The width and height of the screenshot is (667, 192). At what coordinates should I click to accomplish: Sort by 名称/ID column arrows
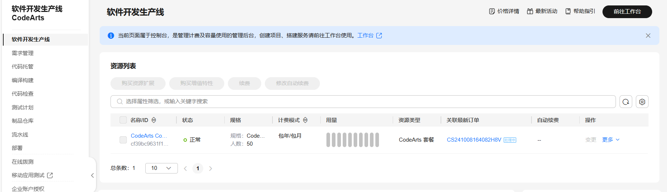pos(154,120)
